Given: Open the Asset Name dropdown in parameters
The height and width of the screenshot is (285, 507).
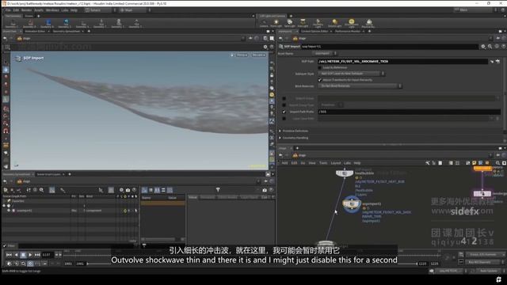Looking at the screenshot, I should (x=324, y=53).
